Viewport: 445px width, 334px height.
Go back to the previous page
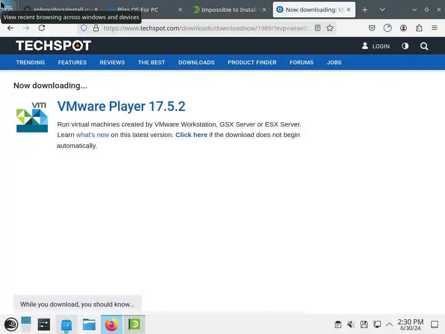click(10, 28)
